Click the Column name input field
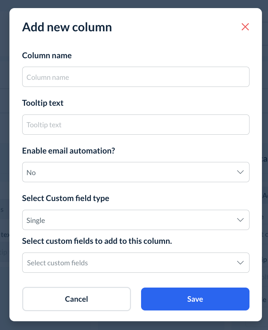268x330 pixels. (x=135, y=77)
